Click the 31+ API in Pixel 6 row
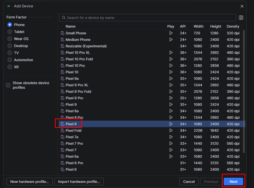Image resolution: width=254 pixels, height=188 pixels. (x=183, y=169)
